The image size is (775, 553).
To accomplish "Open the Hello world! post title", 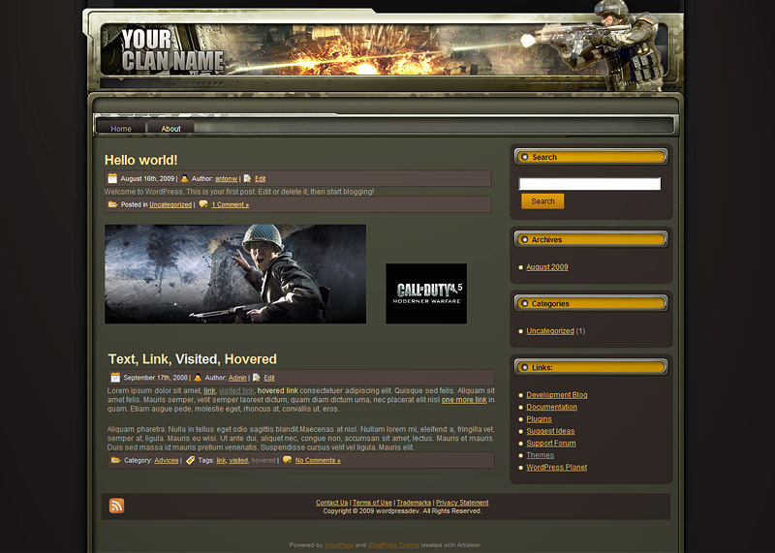I will (x=140, y=160).
